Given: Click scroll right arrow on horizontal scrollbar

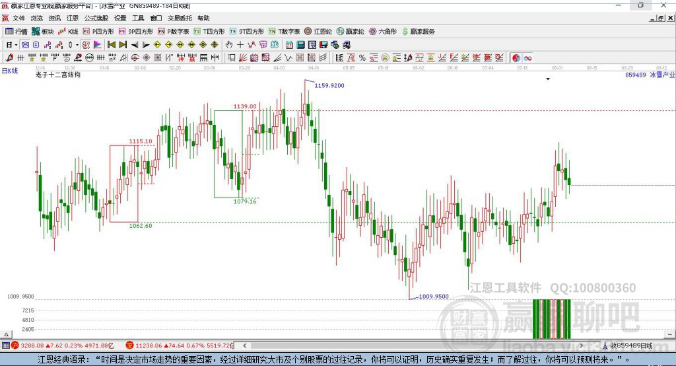Looking at the screenshot, I should 581,346.
